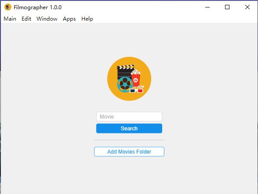Viewport: 258px width, 194px height.
Task: Click the Add Movies Folder button
Action: point(129,151)
